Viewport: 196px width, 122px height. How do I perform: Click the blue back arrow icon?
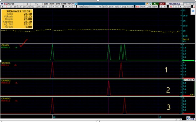[193, 11]
